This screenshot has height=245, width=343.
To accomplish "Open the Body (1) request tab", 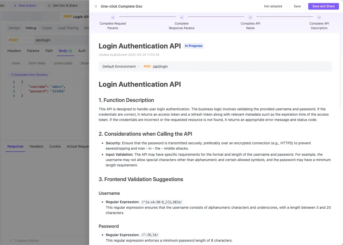I will click(65, 51).
